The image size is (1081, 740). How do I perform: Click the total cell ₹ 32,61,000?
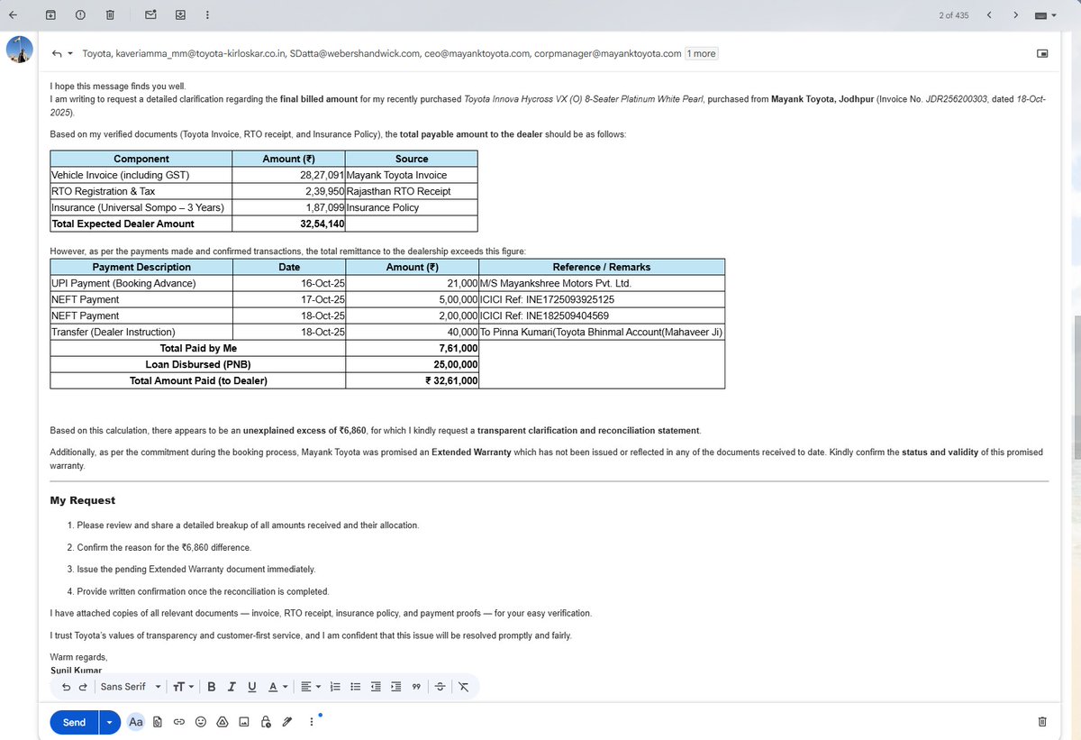tap(412, 380)
